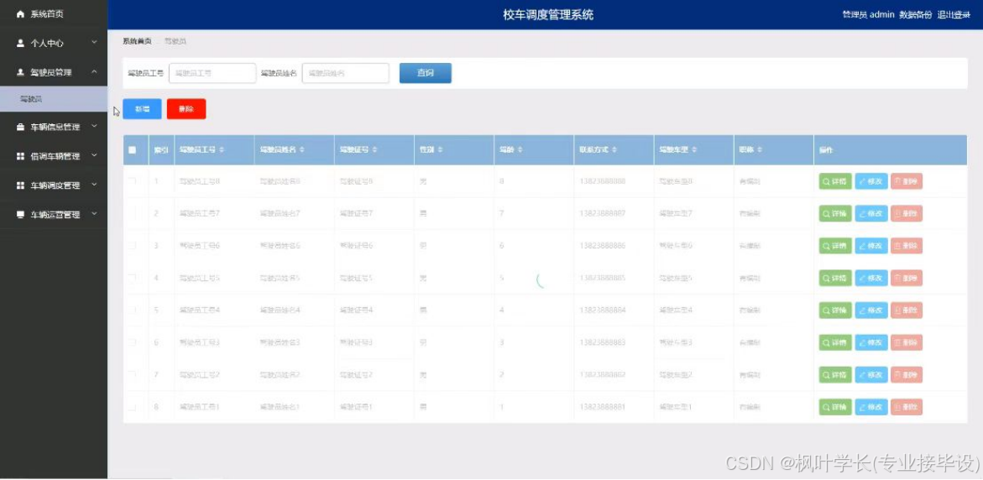This screenshot has width=983, height=480.
Task: Sort the table by the 职称 column
Action: click(759, 150)
